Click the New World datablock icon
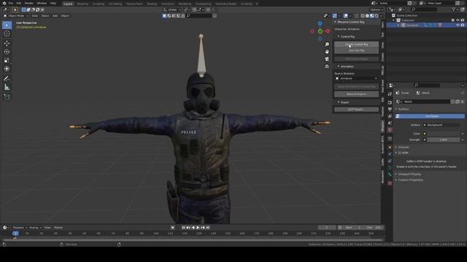Screen dimensions: 467x262 click(458, 102)
